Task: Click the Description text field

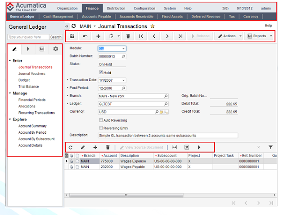Action: pyautogui.click(x=168, y=136)
